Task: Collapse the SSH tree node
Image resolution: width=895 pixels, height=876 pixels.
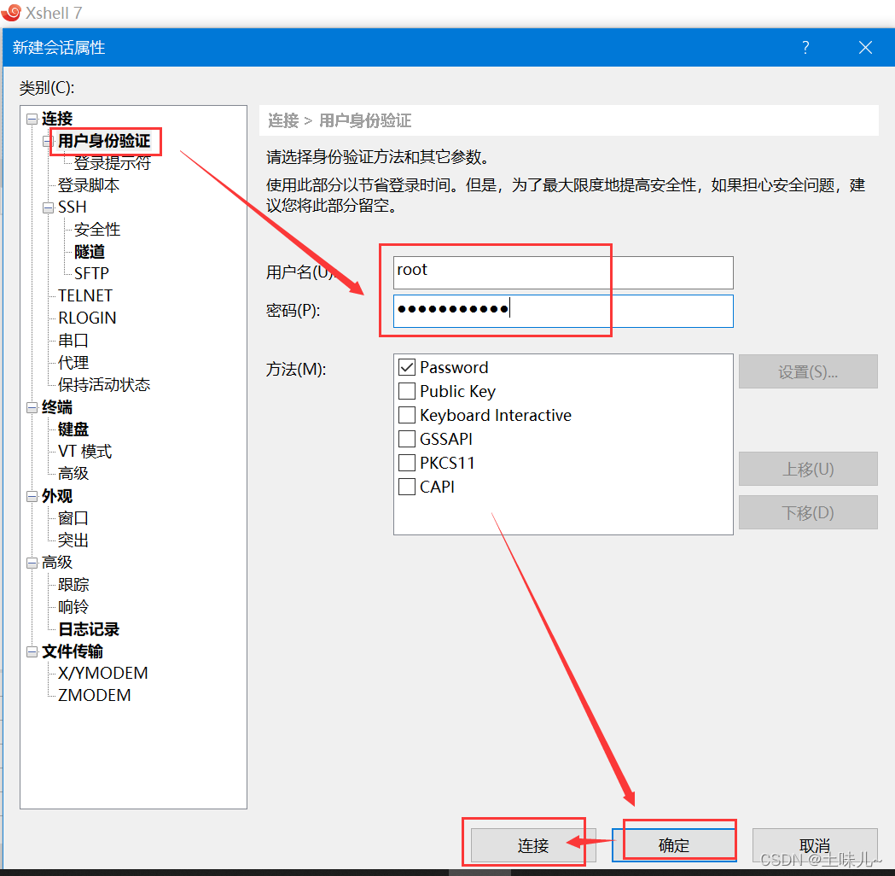Action: (x=48, y=207)
